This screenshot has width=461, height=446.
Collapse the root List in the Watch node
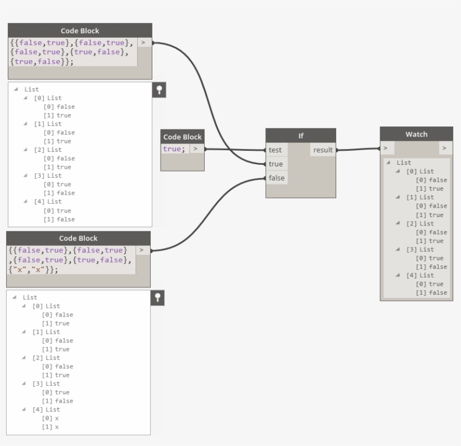click(x=390, y=163)
